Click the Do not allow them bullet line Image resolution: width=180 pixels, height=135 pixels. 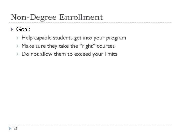[69, 54]
